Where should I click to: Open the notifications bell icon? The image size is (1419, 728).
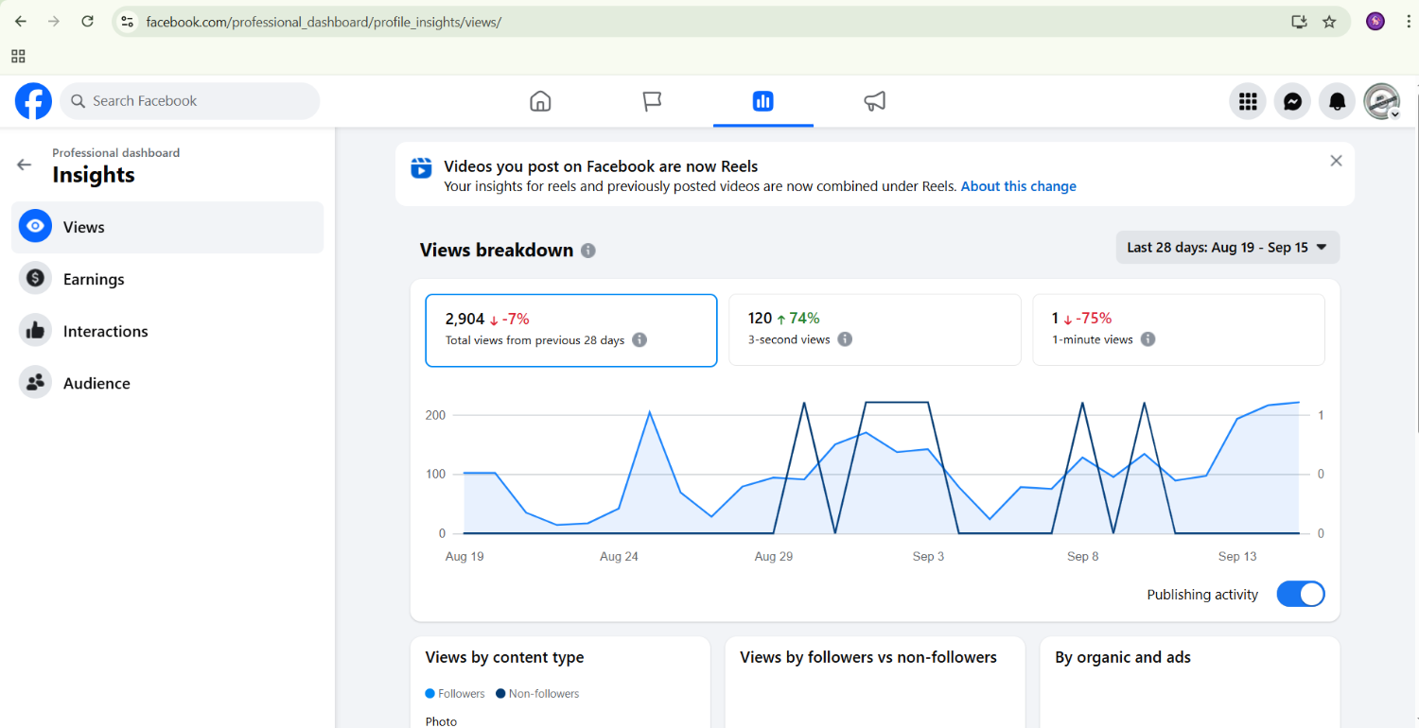coord(1337,101)
